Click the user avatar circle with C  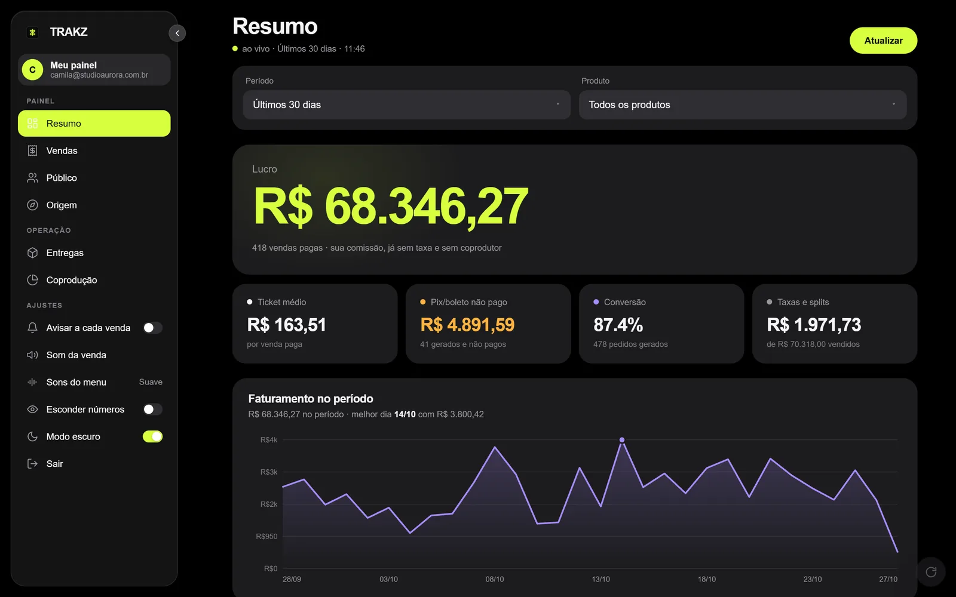33,70
